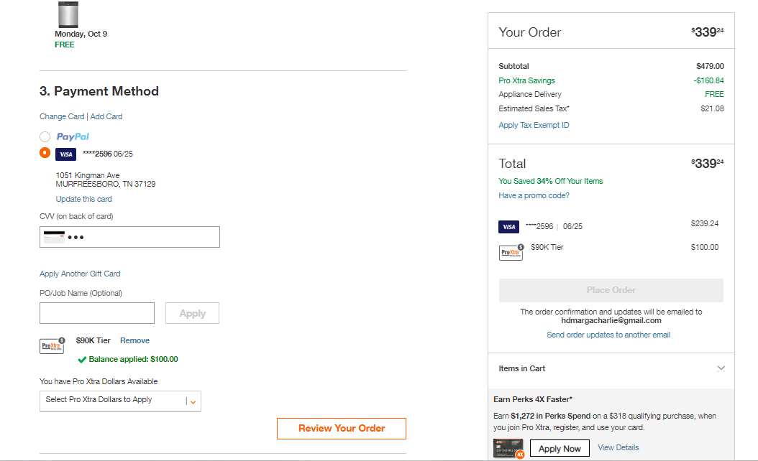
Task: Click the PayPal logo
Action: [73, 136]
